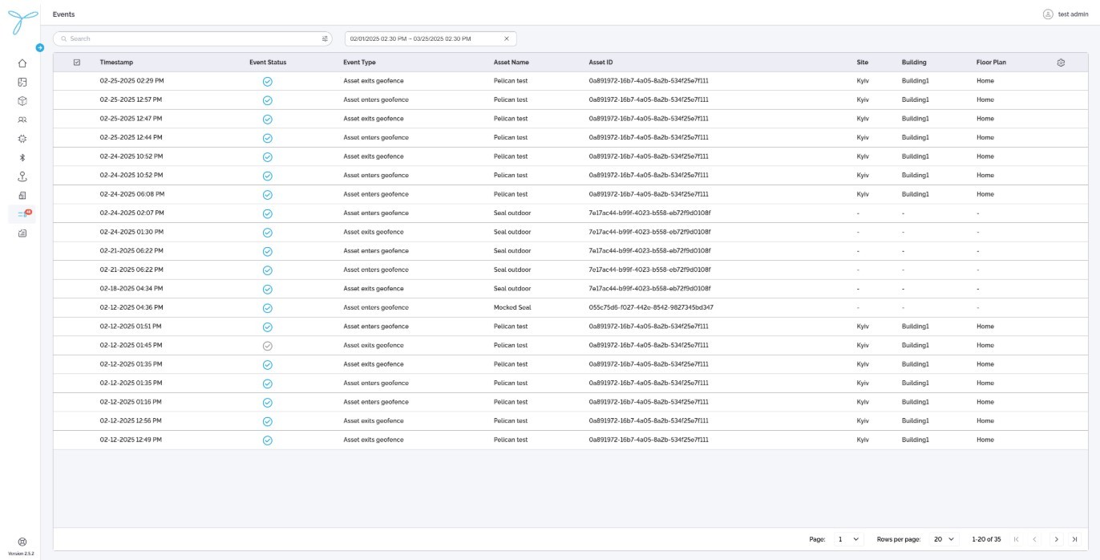Expand the sidebar with blue arrow button
This screenshot has width=1100, height=560.
[x=40, y=47]
